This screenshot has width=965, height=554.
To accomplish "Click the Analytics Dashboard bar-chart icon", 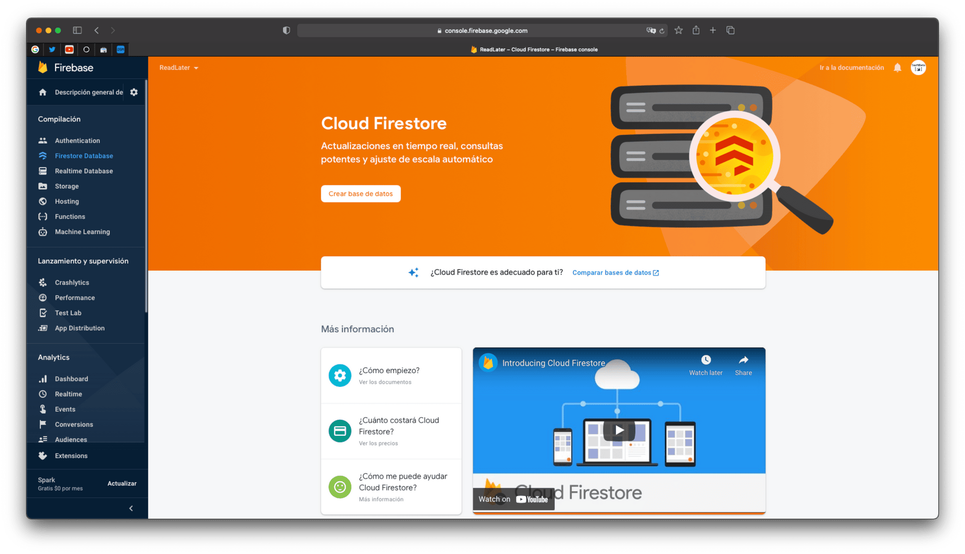I will [x=42, y=378].
